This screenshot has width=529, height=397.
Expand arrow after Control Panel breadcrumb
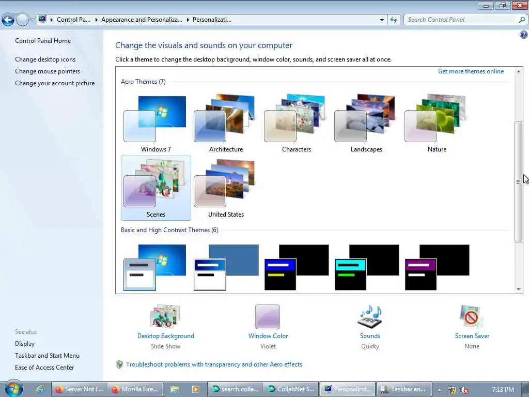coord(96,20)
